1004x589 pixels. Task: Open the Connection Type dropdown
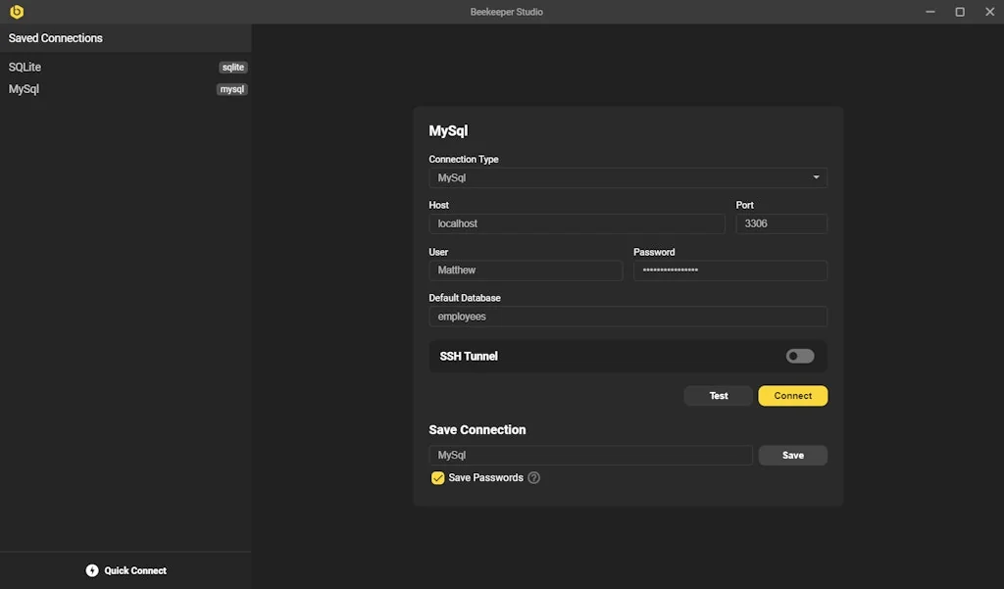pyautogui.click(x=627, y=177)
